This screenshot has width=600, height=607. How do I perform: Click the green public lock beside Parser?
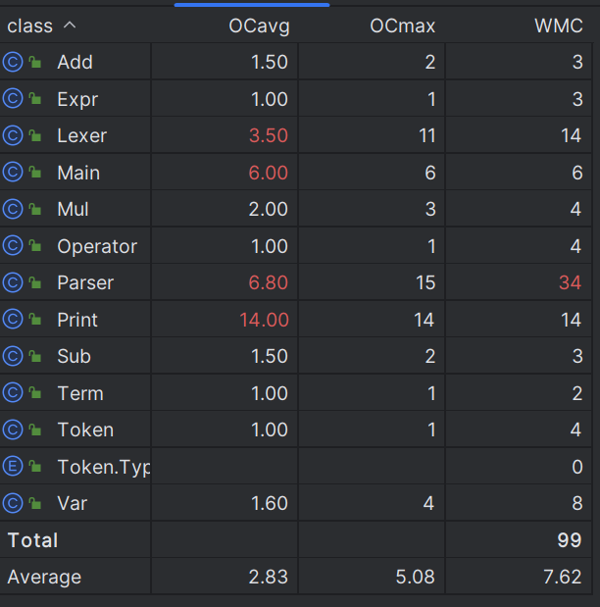click(x=35, y=282)
